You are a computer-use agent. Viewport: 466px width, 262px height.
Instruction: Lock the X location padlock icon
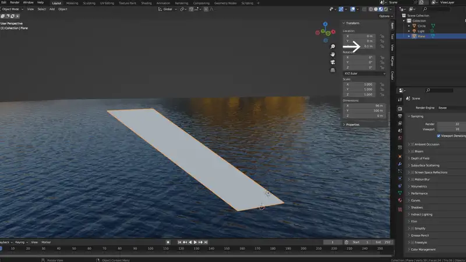coord(382,36)
